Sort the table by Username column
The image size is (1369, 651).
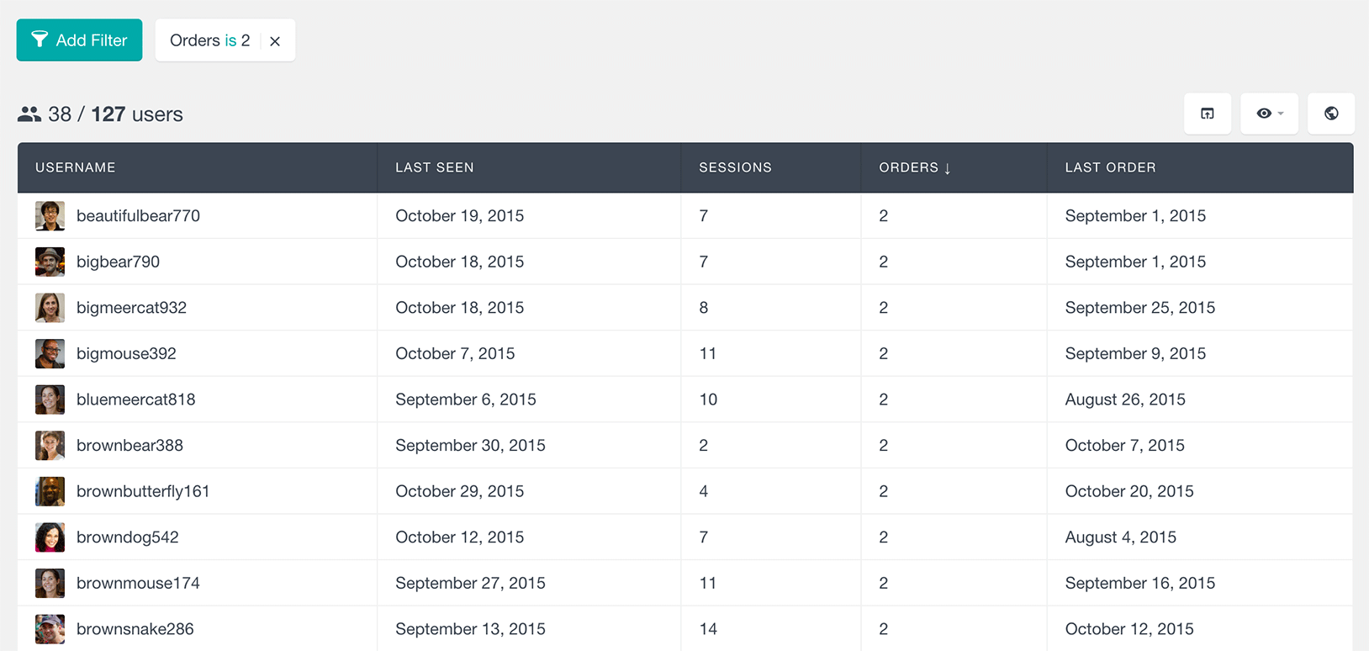(76, 167)
